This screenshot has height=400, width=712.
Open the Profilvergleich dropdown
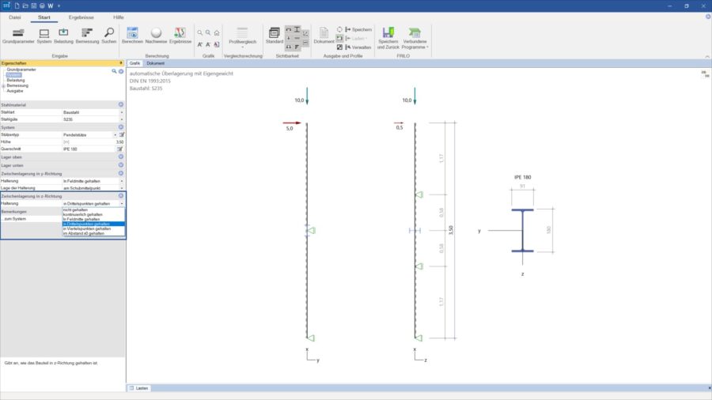tap(243, 37)
